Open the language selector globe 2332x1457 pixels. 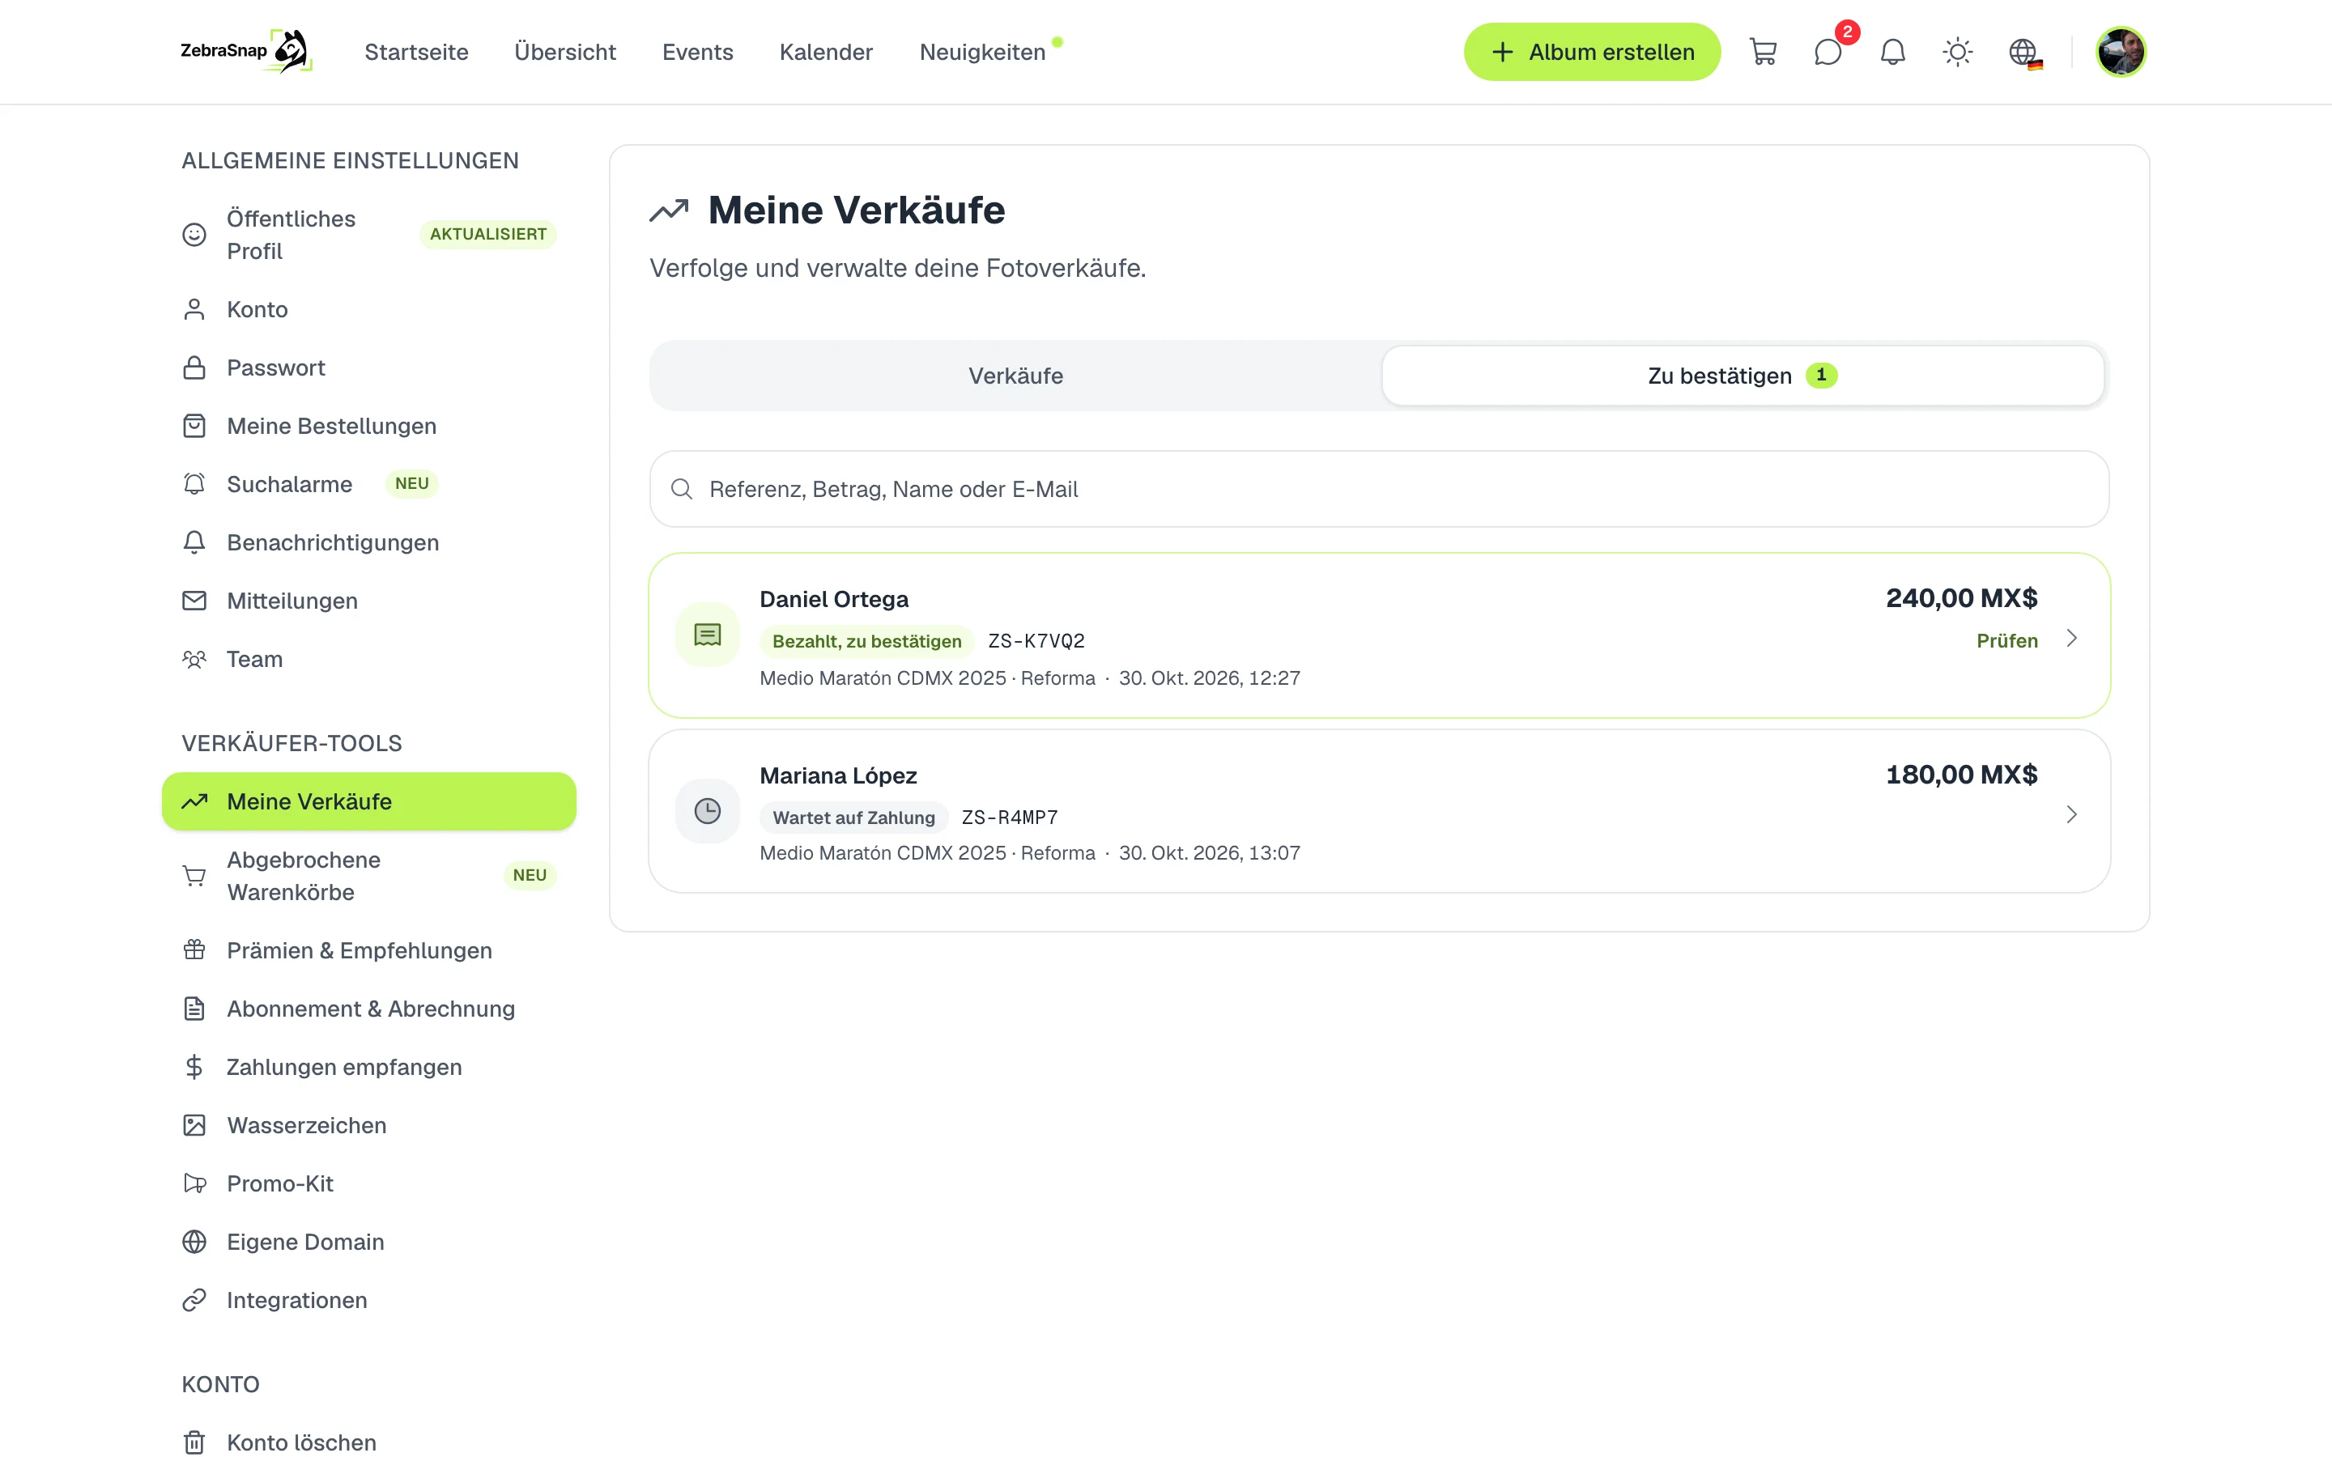pyautogui.click(x=2023, y=52)
